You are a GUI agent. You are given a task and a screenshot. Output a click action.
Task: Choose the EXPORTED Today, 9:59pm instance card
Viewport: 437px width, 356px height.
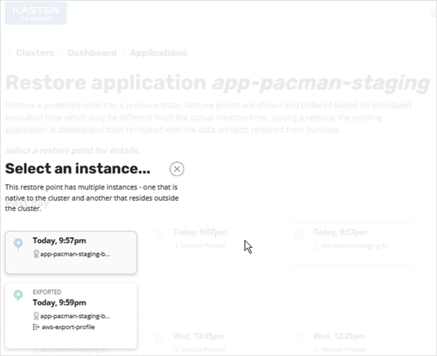point(71,315)
